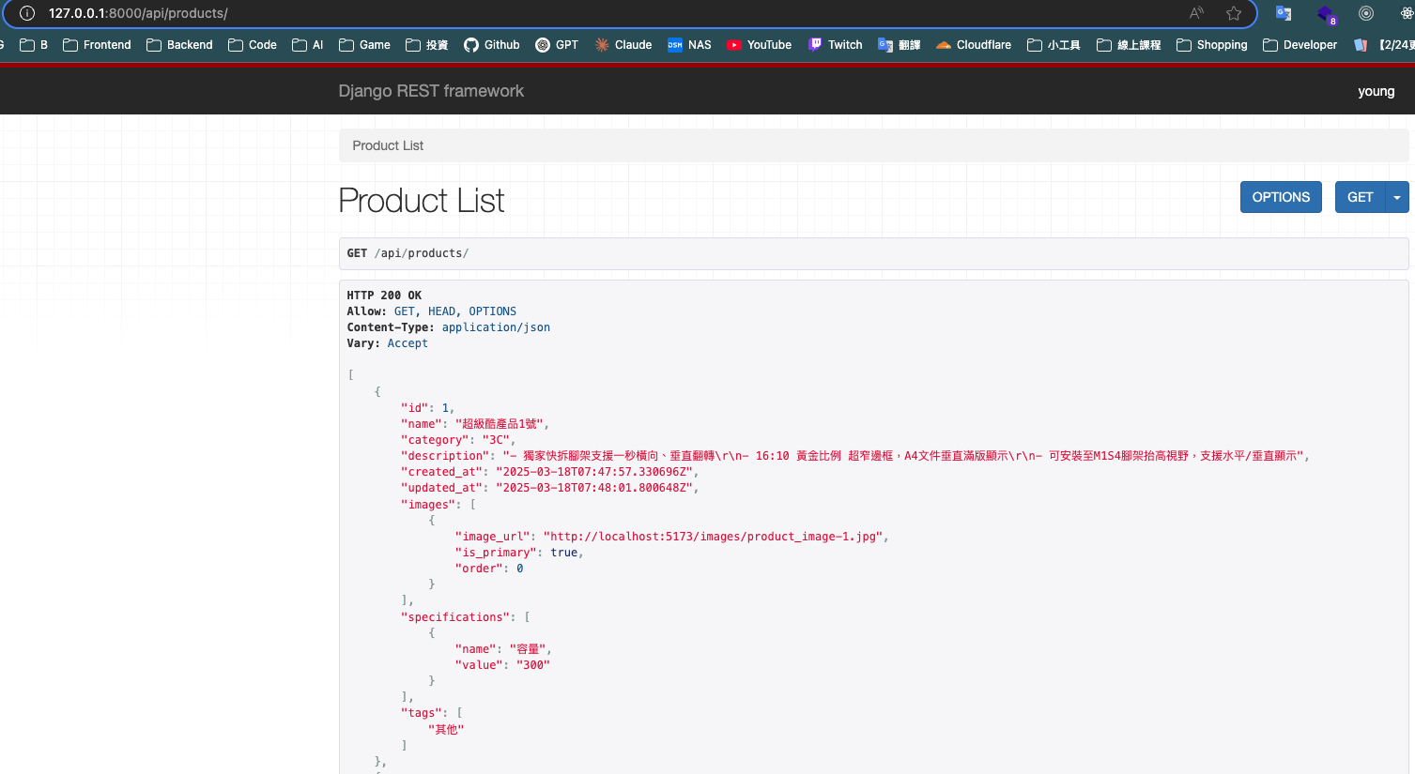1415x774 pixels.
Task: Click the product image_url link
Action: 713,536
